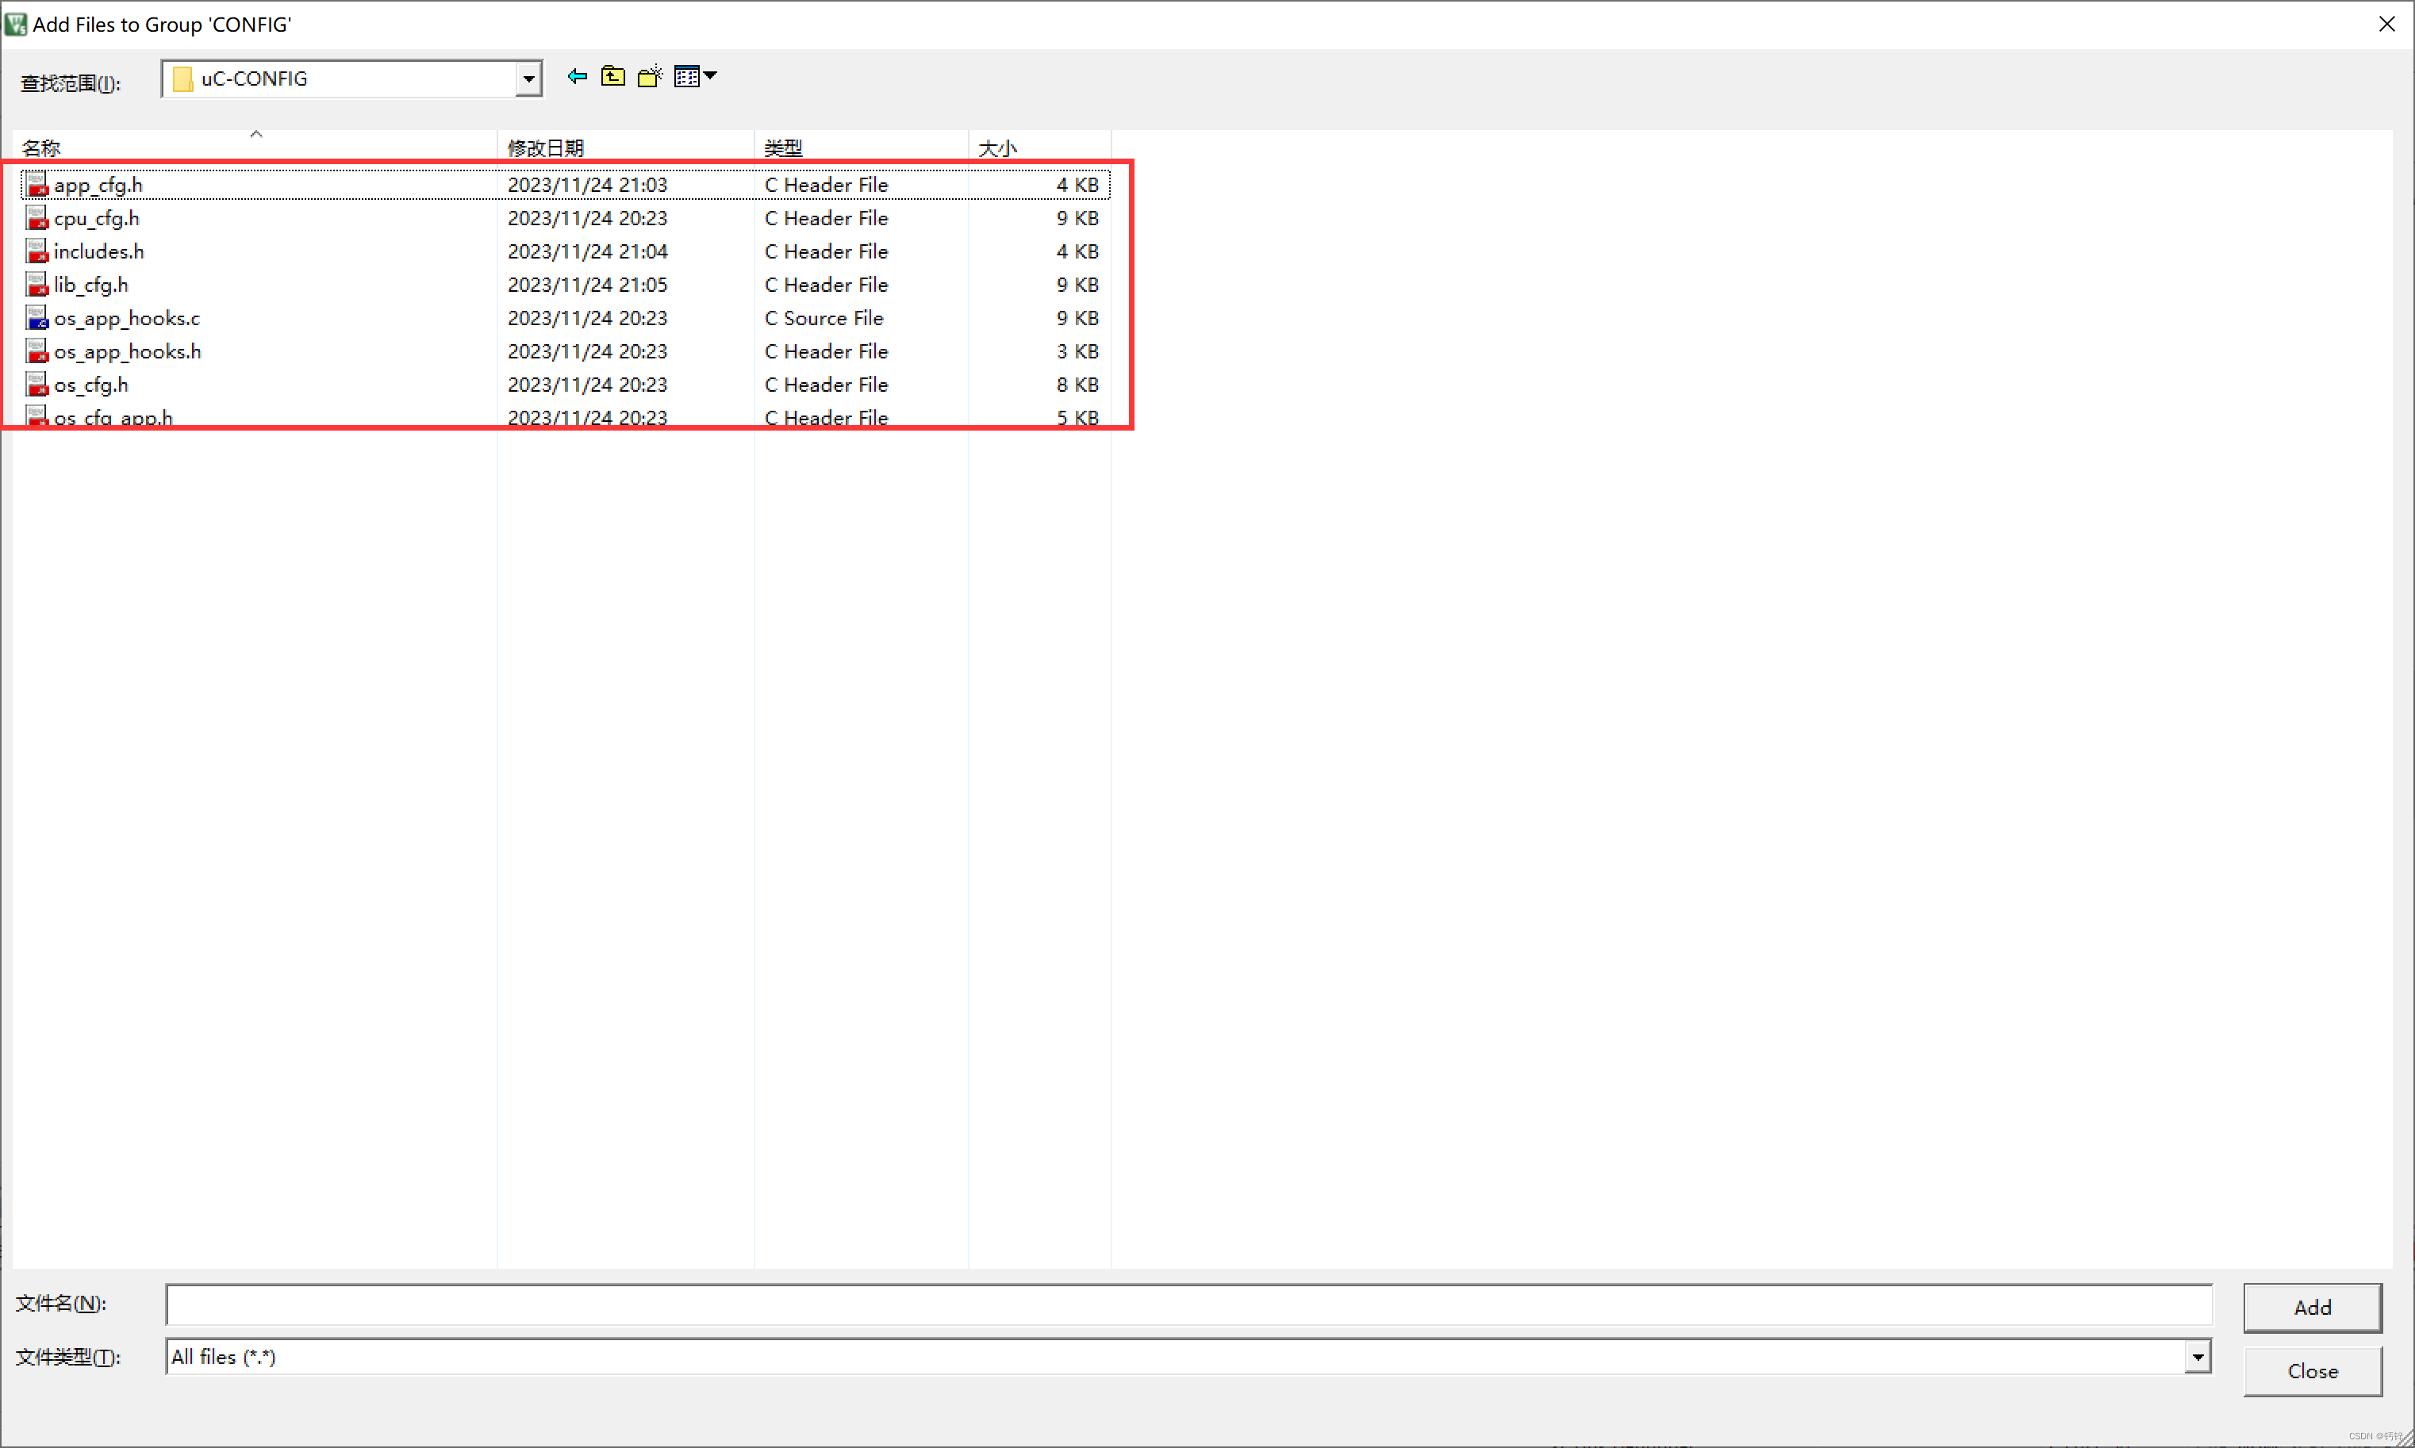
Task: Sort by 修改日期 column header
Action: point(546,147)
